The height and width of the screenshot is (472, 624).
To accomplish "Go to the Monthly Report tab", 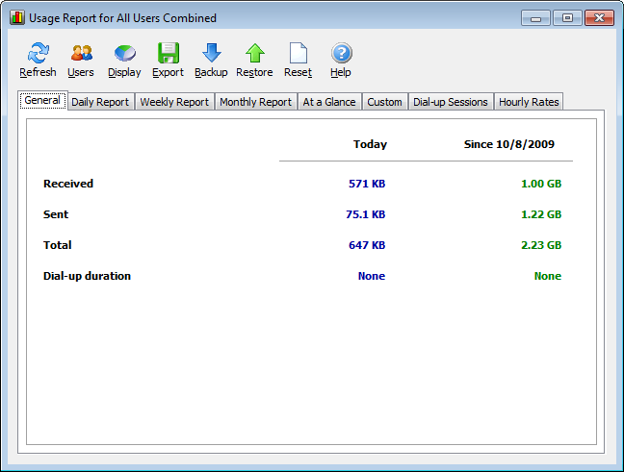I will point(255,102).
